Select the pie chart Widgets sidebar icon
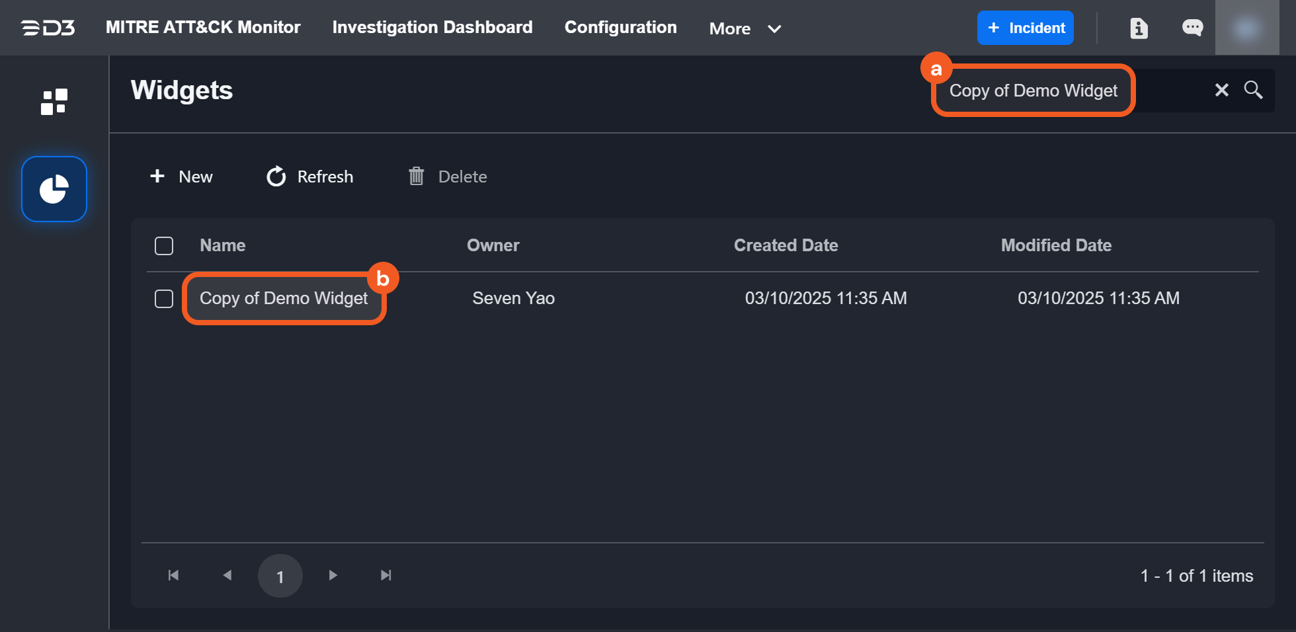Image resolution: width=1296 pixels, height=632 pixels. pos(54,189)
